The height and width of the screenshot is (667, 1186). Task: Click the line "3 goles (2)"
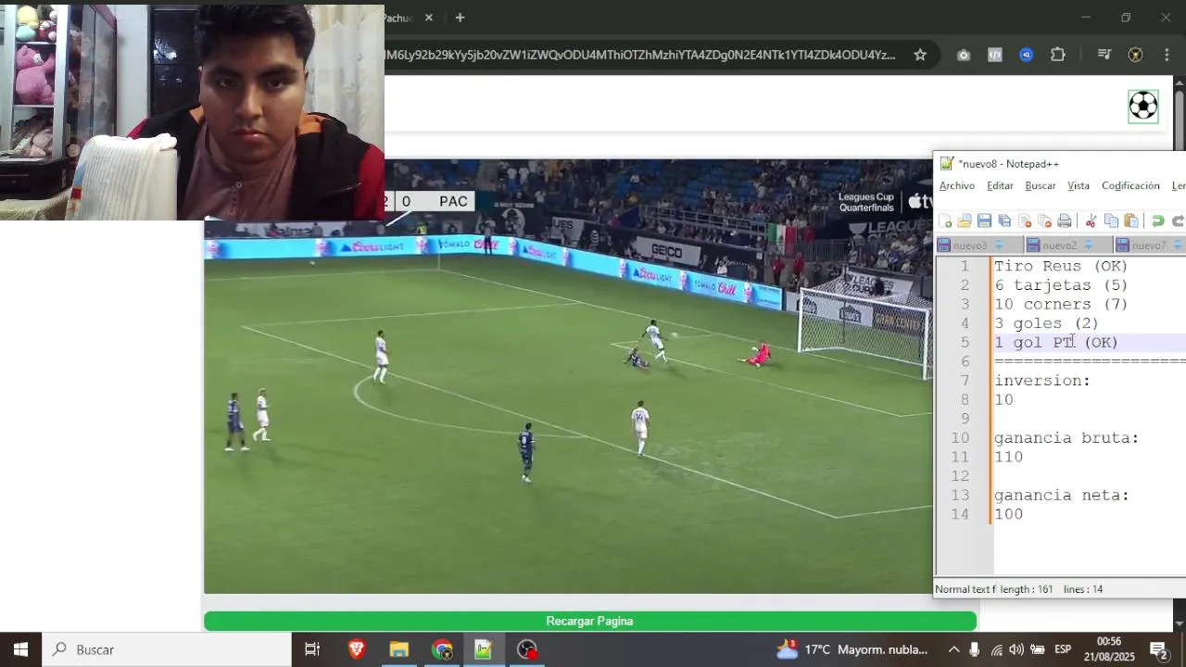click(1046, 323)
